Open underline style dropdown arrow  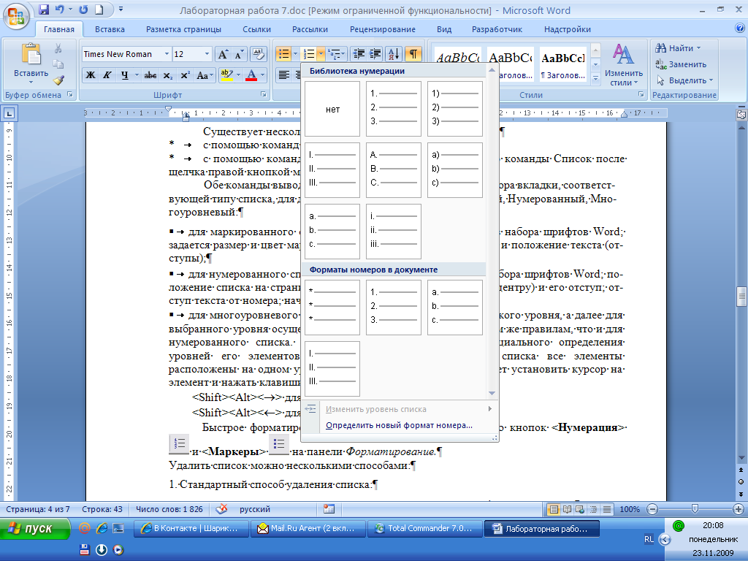point(137,75)
